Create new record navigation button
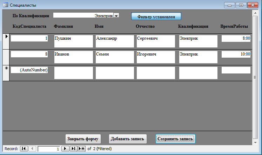262x155 pixels. [x=82, y=149]
